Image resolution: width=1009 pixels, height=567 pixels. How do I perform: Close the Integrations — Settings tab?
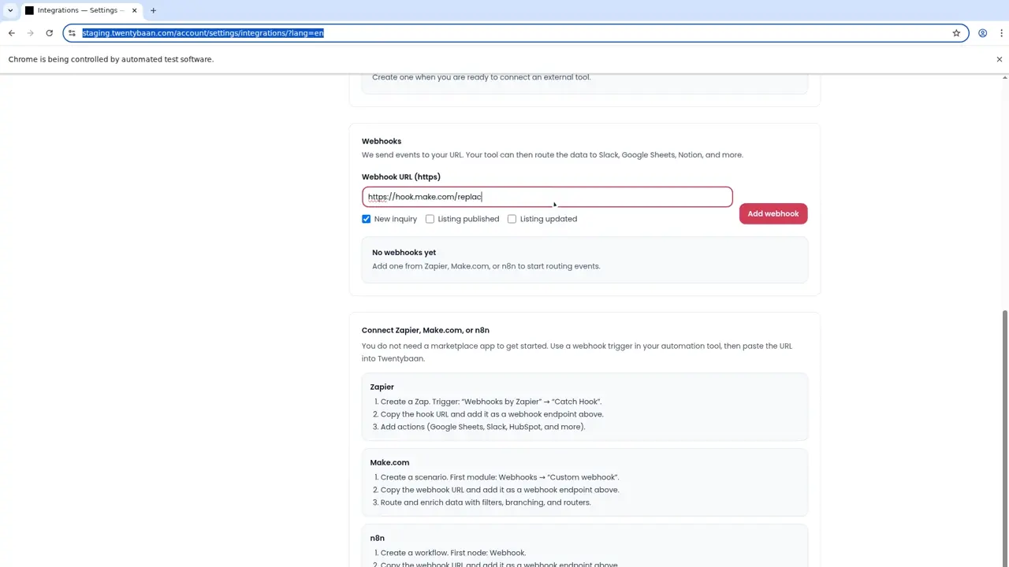point(134,10)
